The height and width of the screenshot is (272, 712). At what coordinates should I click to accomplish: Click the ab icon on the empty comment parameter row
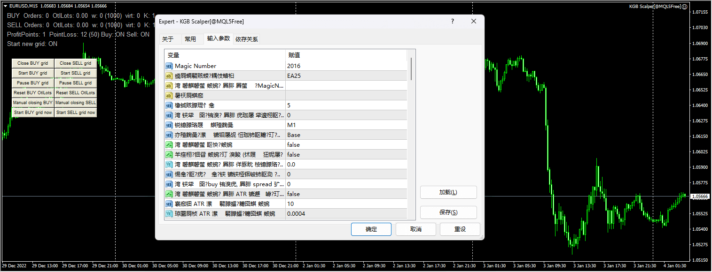tap(169, 95)
